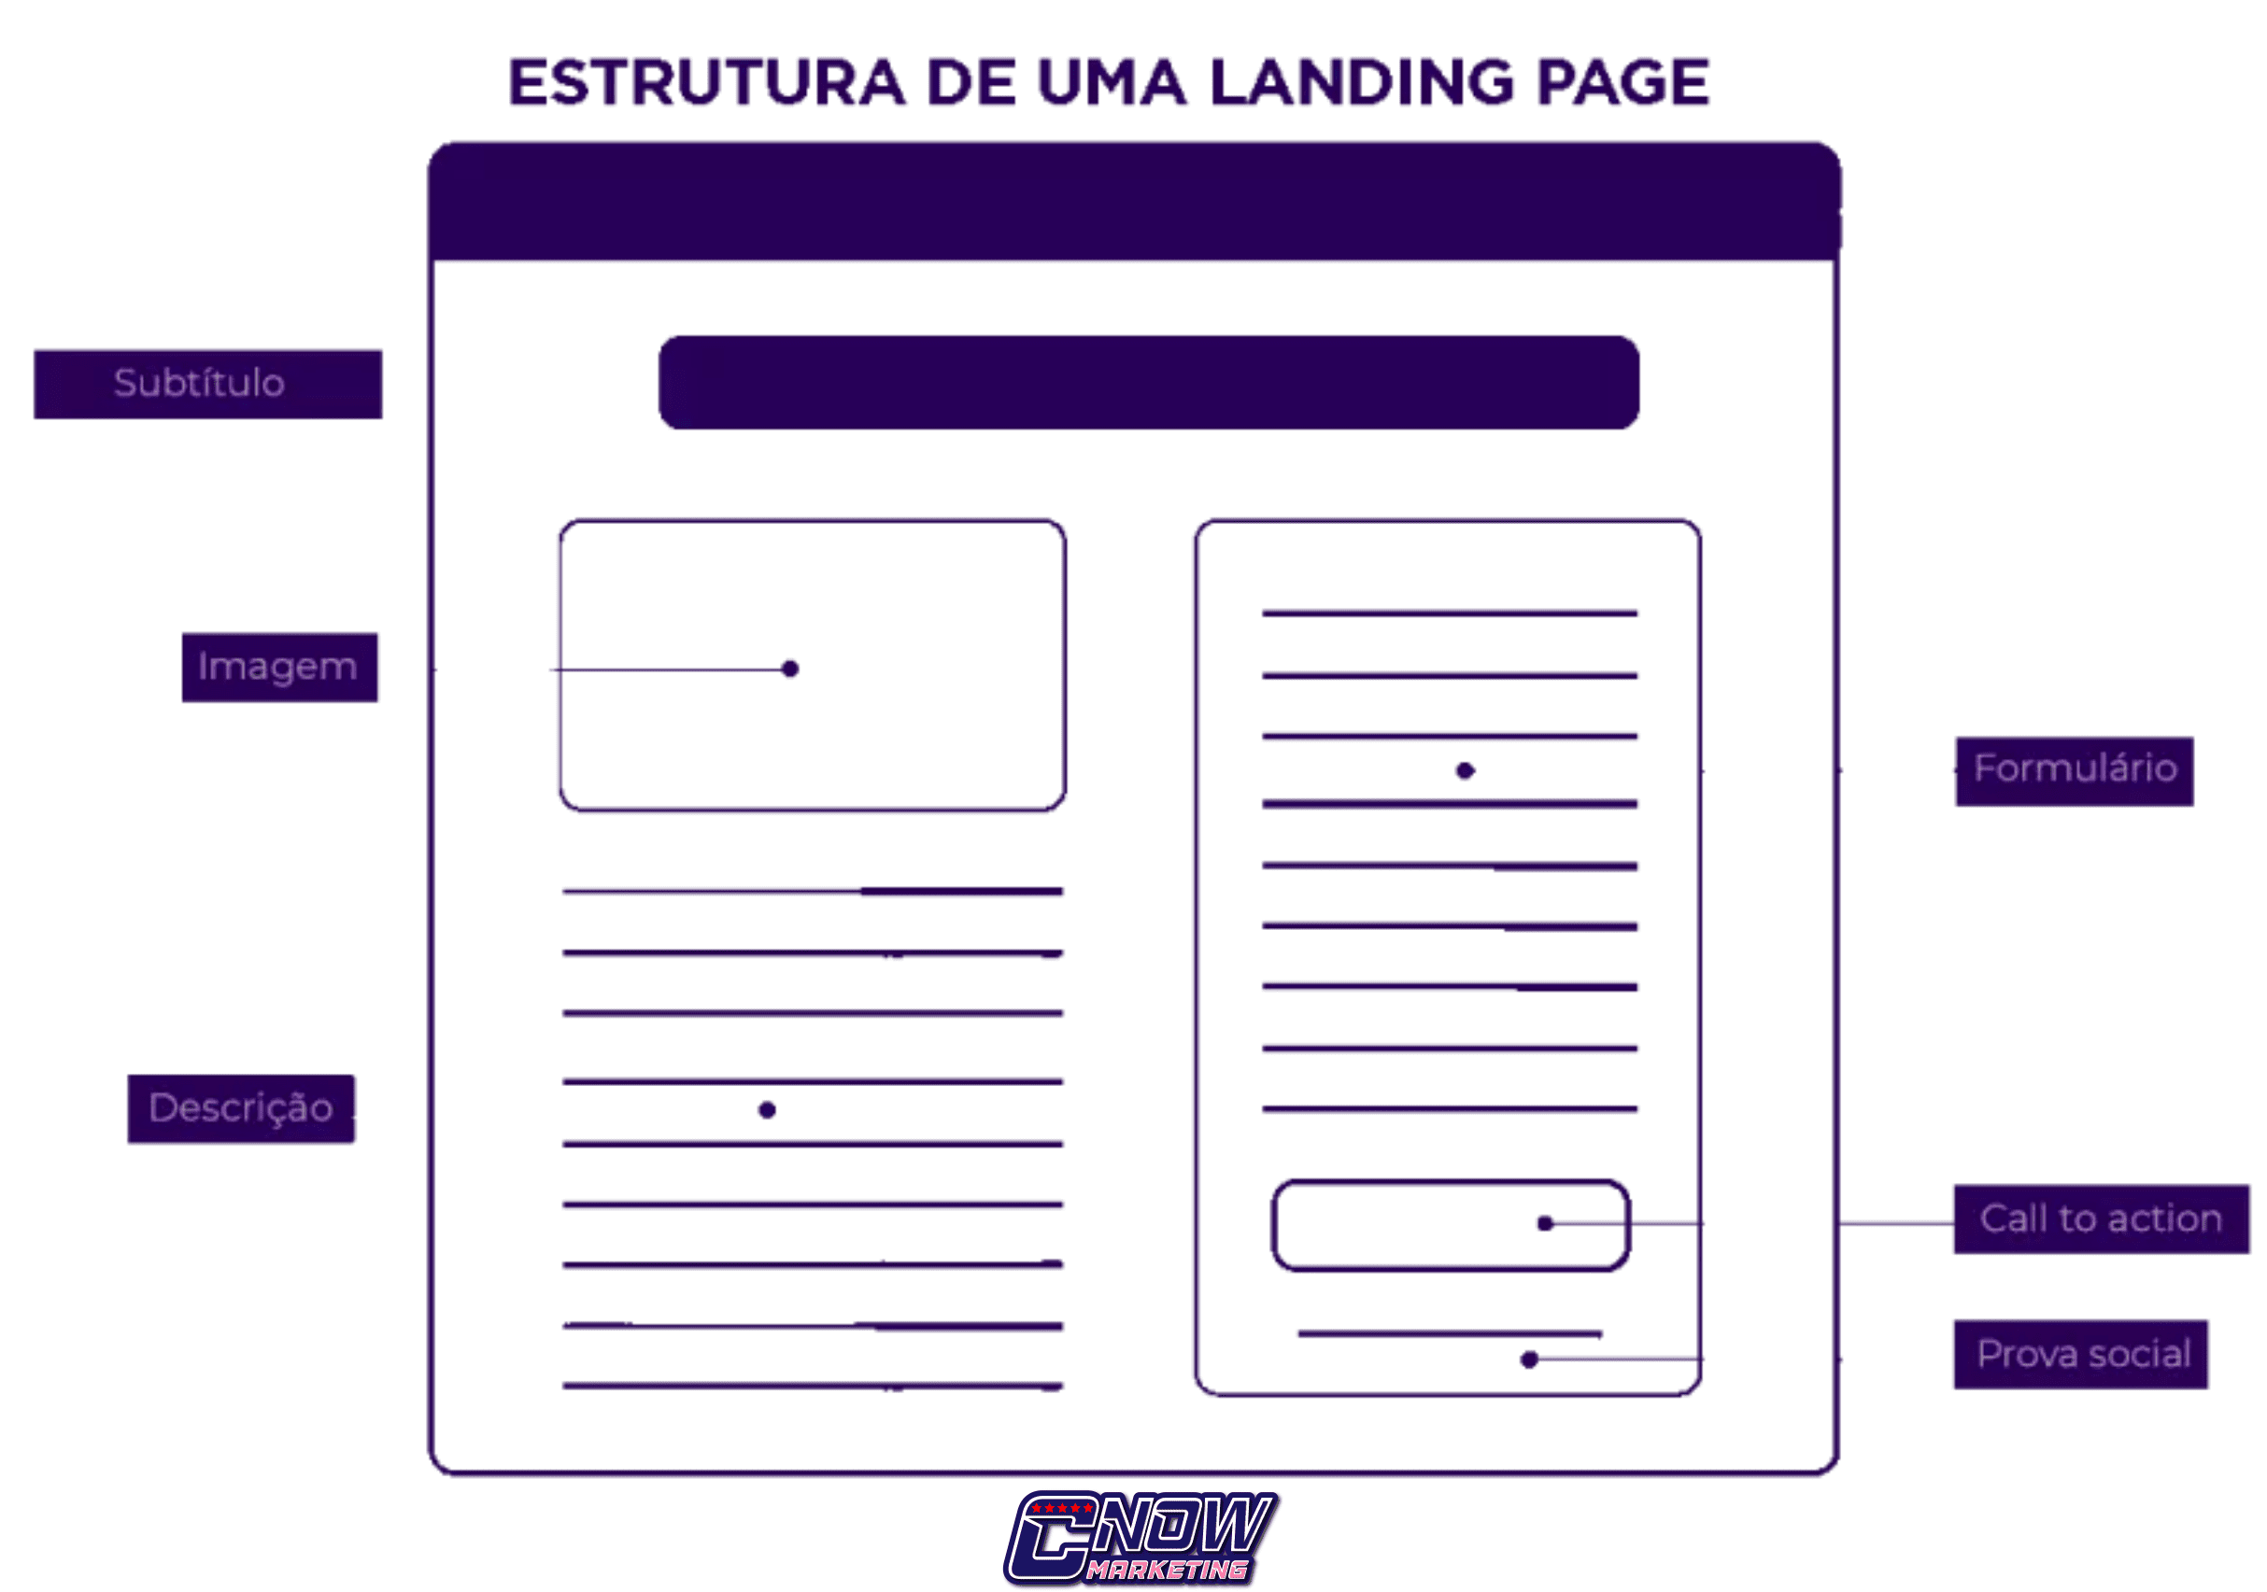Toggle the Prova social section visibility
2267x1592 pixels.
[2055, 1360]
